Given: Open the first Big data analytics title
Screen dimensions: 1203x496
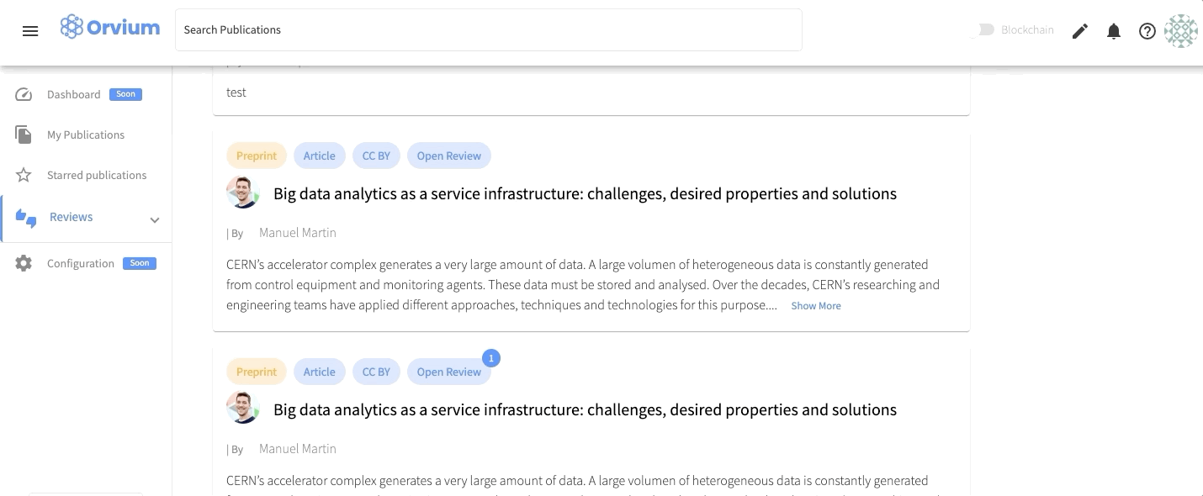Looking at the screenshot, I should [585, 193].
